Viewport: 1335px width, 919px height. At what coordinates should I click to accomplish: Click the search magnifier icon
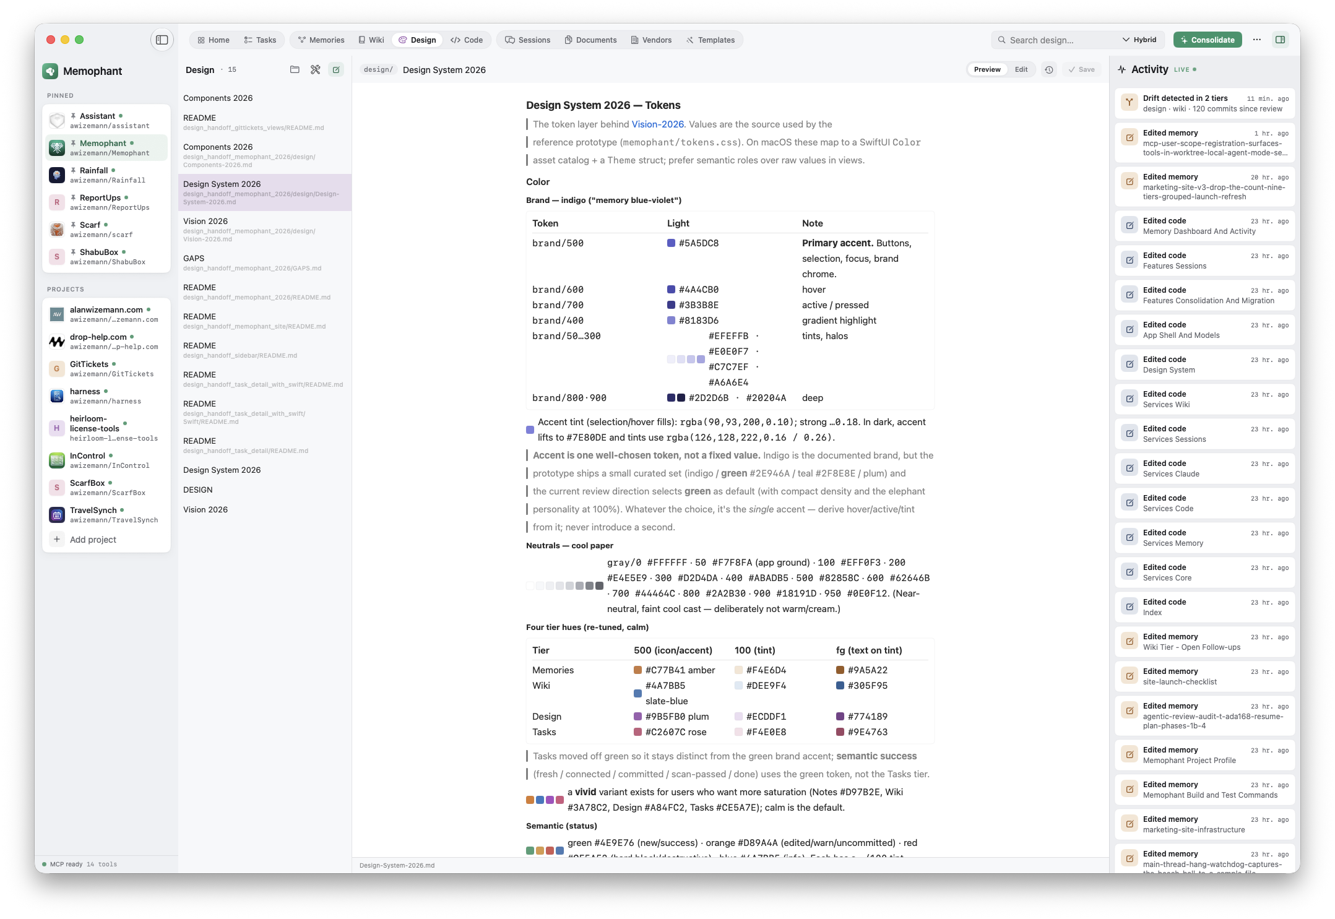click(x=1001, y=40)
